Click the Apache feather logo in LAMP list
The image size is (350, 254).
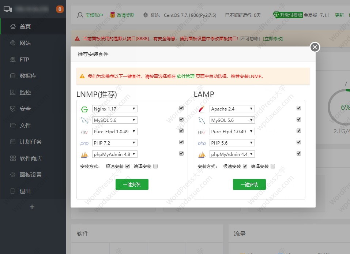pyautogui.click(x=202, y=109)
